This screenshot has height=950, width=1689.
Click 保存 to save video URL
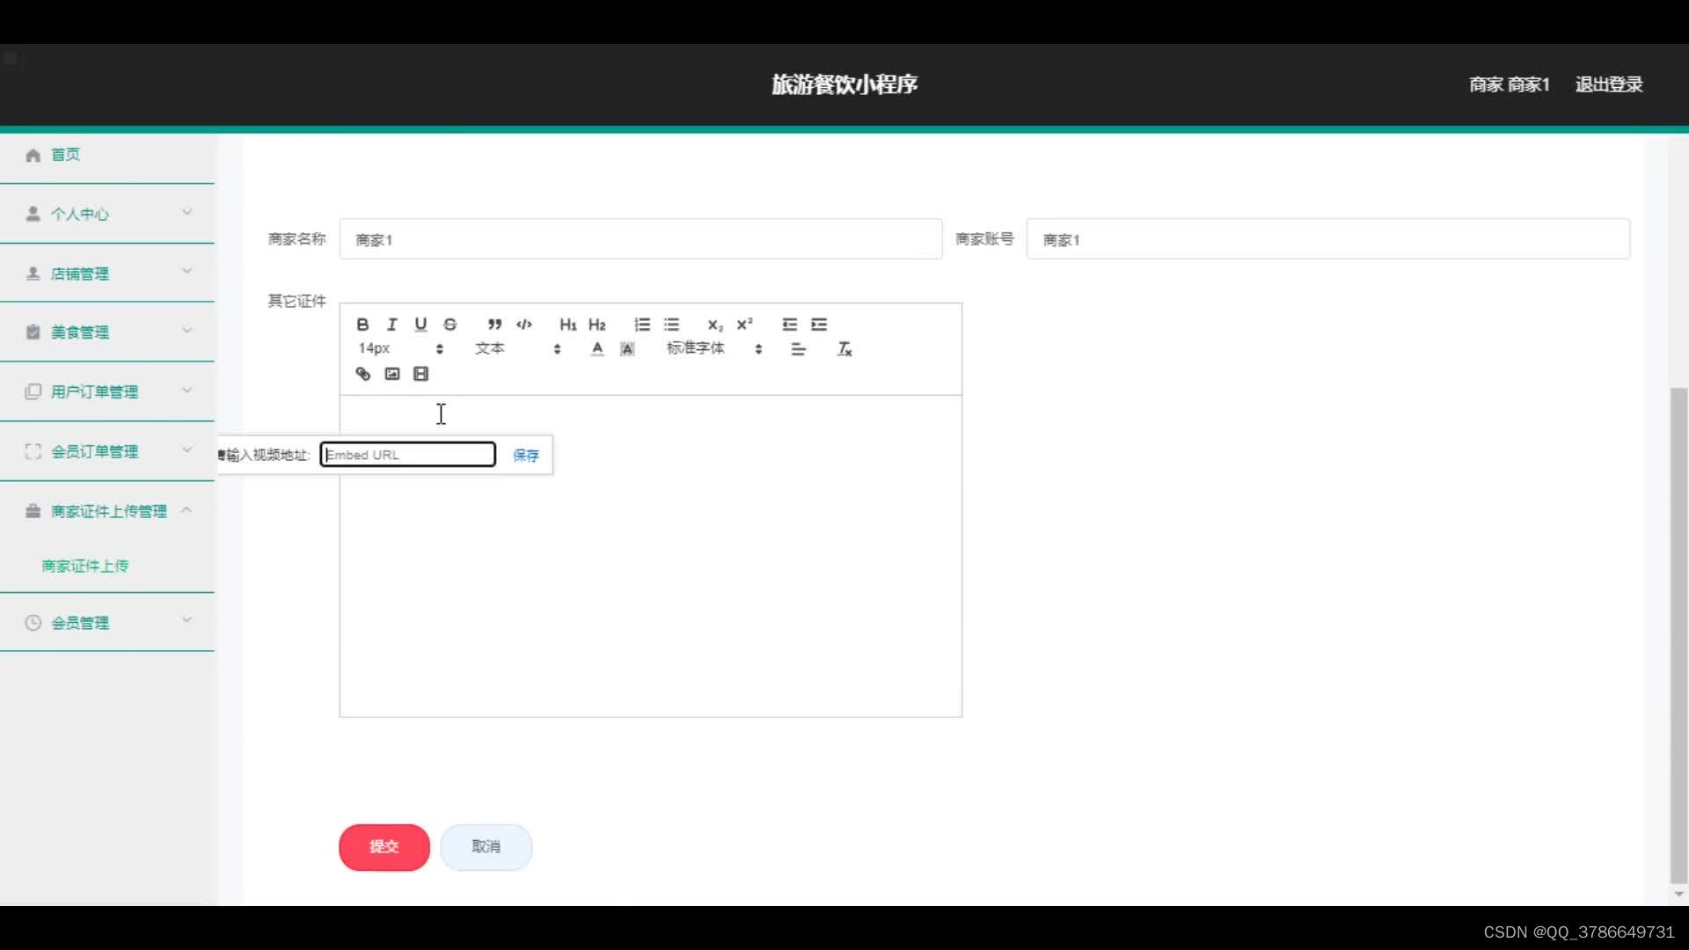coord(524,455)
